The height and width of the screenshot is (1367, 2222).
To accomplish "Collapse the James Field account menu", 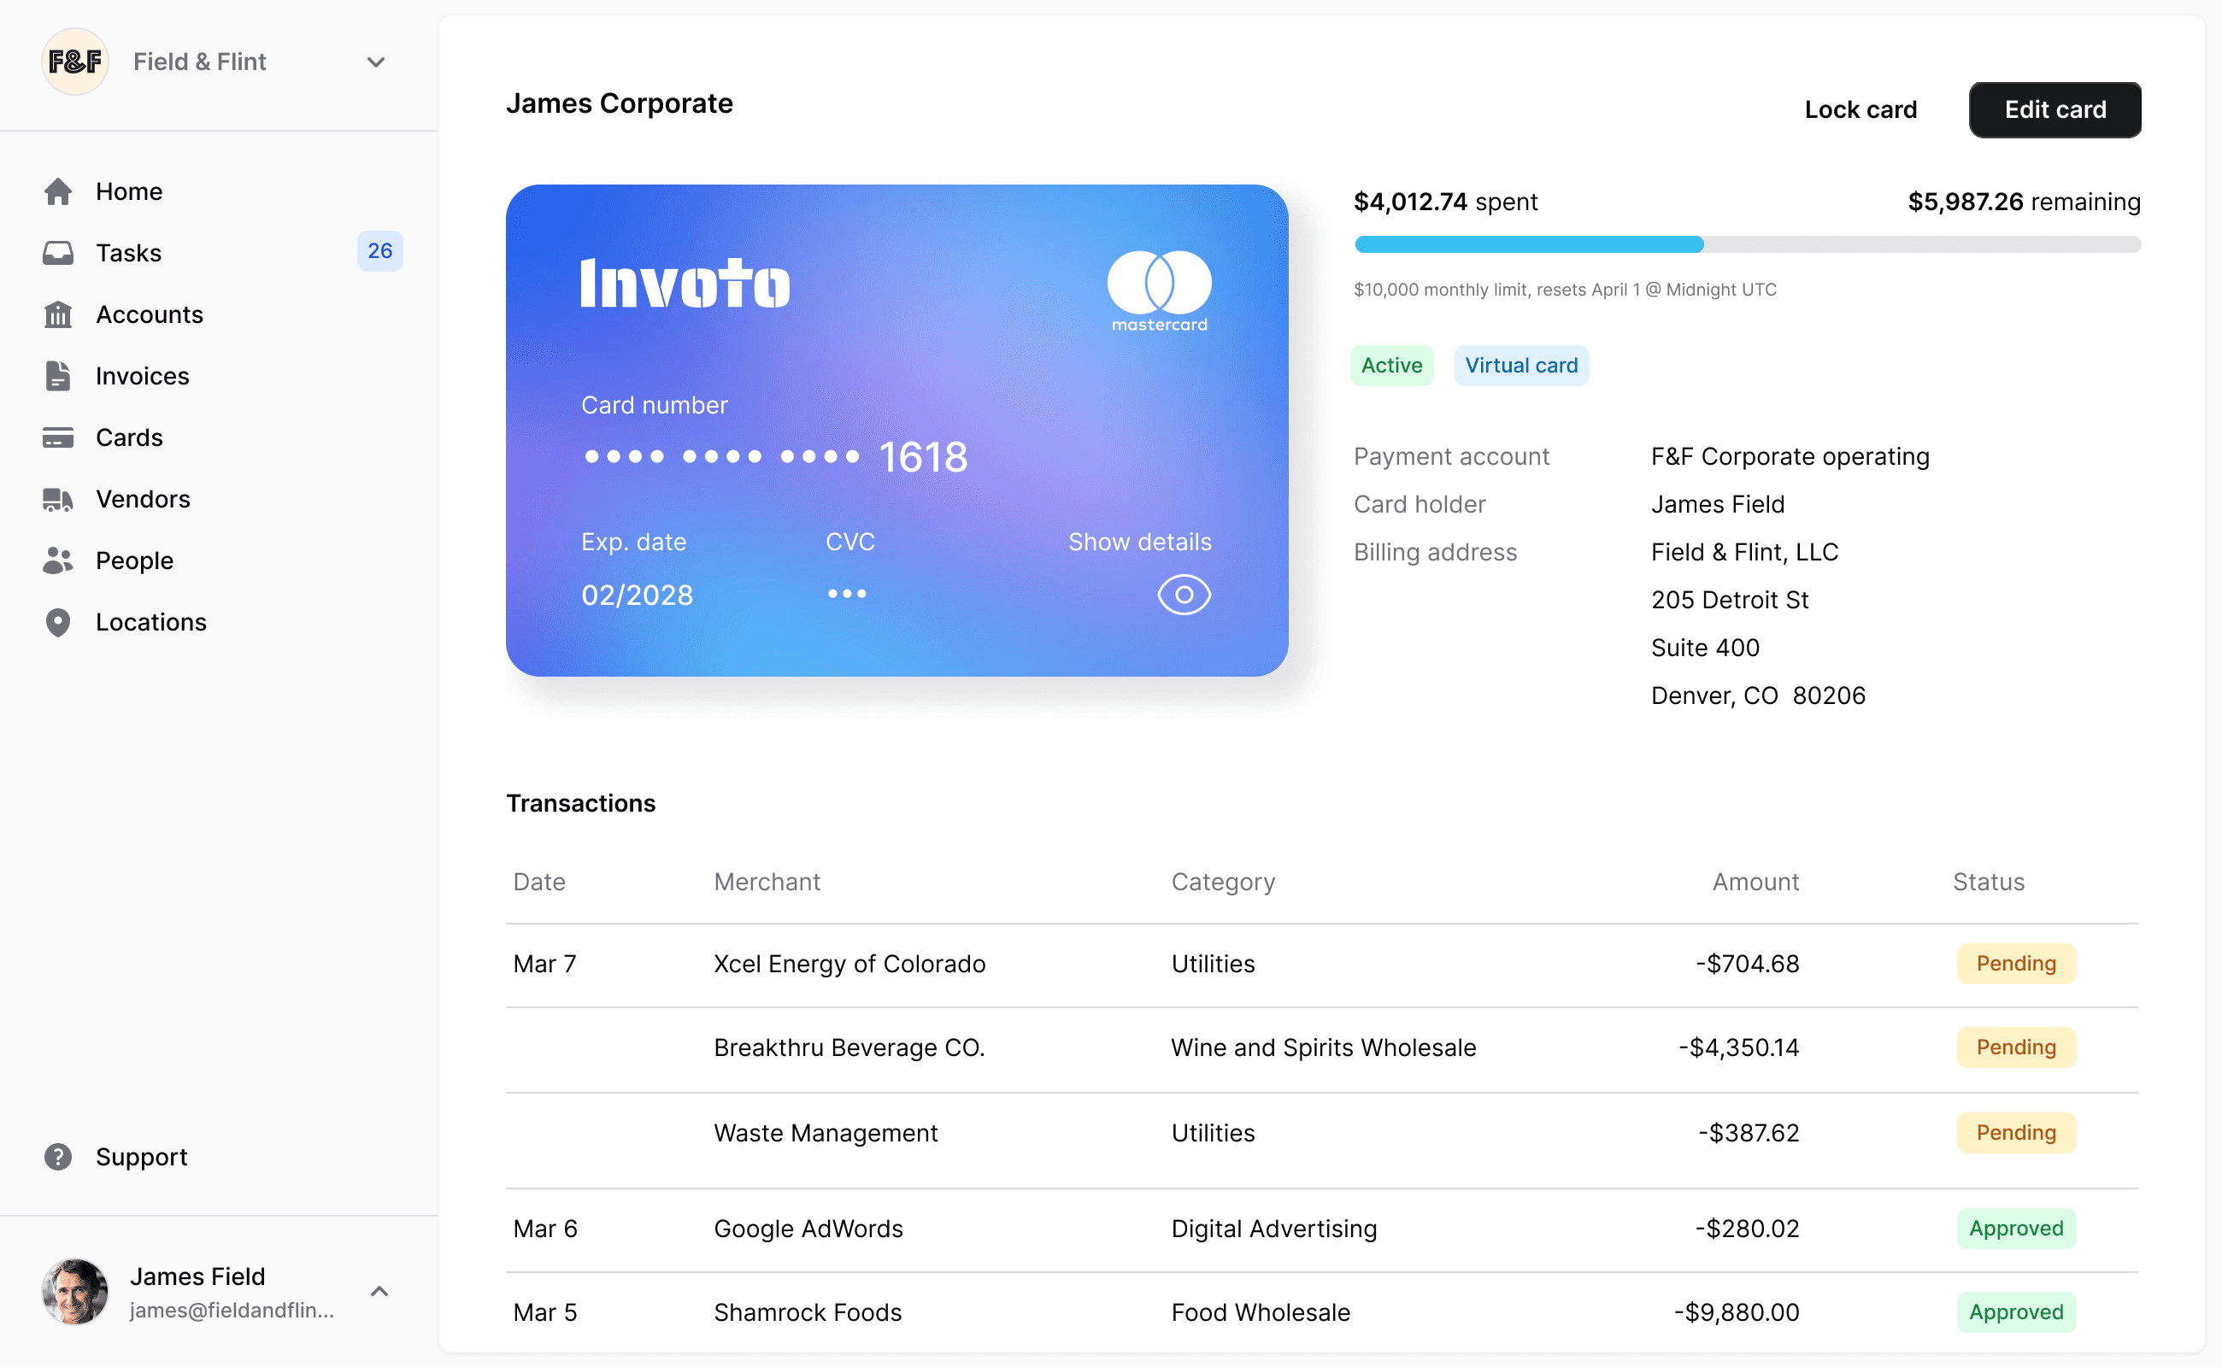I will pyautogui.click(x=379, y=1290).
